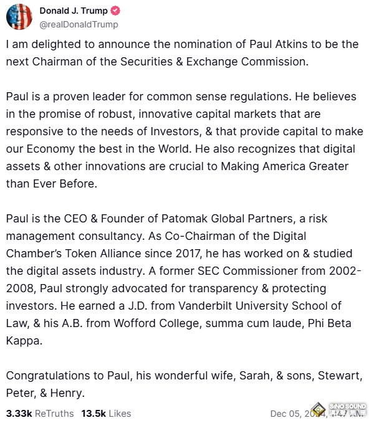The width and height of the screenshot is (372, 423).
Task: Click the name Paul Atkins in the post
Action: 278,44
